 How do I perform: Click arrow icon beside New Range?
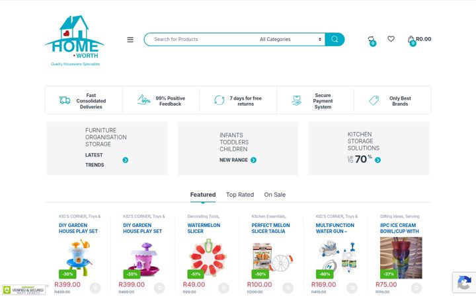253,160
